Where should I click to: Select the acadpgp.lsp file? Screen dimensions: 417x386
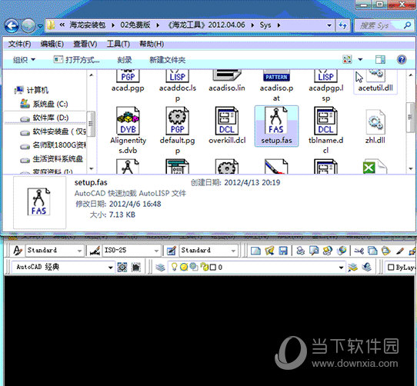tap(326, 85)
